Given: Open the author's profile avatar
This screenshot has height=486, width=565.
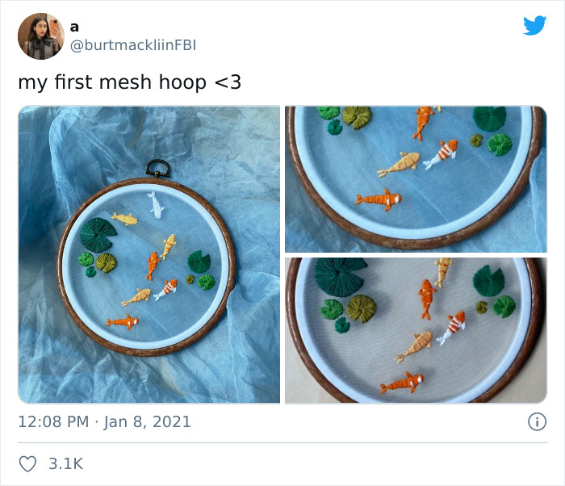Looking at the screenshot, I should click(x=40, y=36).
